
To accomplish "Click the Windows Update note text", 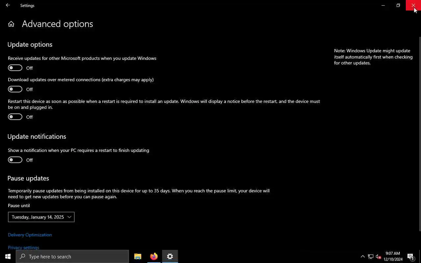I will click(373, 57).
